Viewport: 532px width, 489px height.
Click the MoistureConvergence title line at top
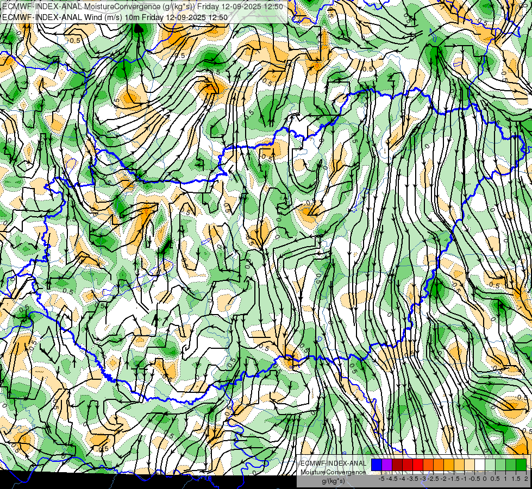tap(142, 6)
